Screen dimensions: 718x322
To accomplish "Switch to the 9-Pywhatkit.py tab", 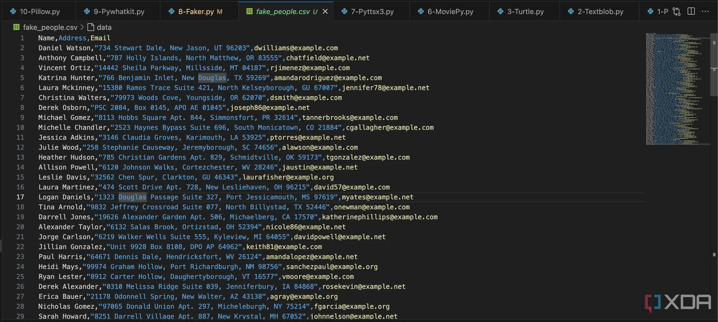I will tap(118, 11).
